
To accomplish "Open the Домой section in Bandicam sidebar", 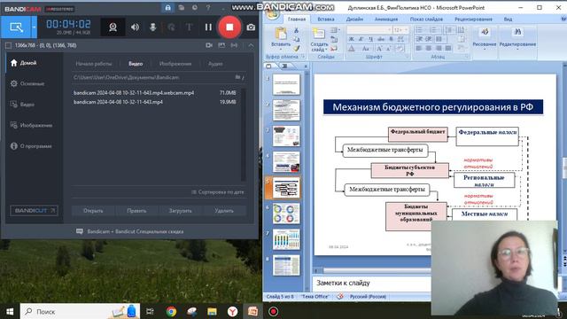I will [29, 63].
